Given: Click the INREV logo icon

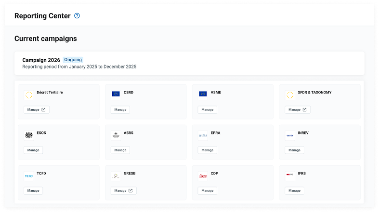Looking at the screenshot, I should [x=290, y=135].
